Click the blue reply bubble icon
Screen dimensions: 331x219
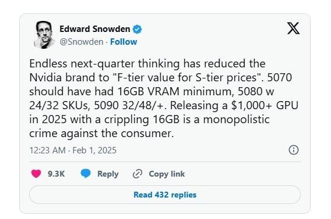point(86,174)
